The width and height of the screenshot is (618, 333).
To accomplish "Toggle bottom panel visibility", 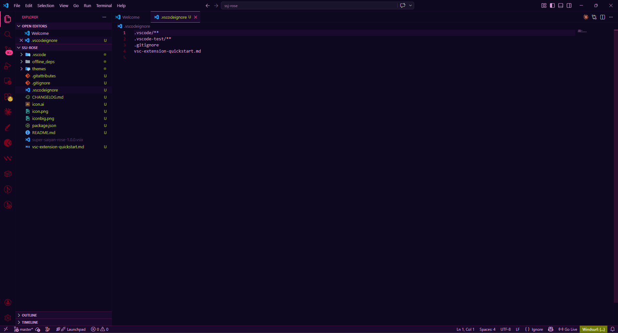I will [x=561, y=5].
